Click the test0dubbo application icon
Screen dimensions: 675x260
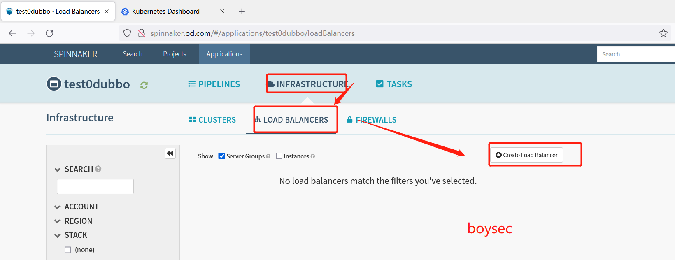click(54, 84)
